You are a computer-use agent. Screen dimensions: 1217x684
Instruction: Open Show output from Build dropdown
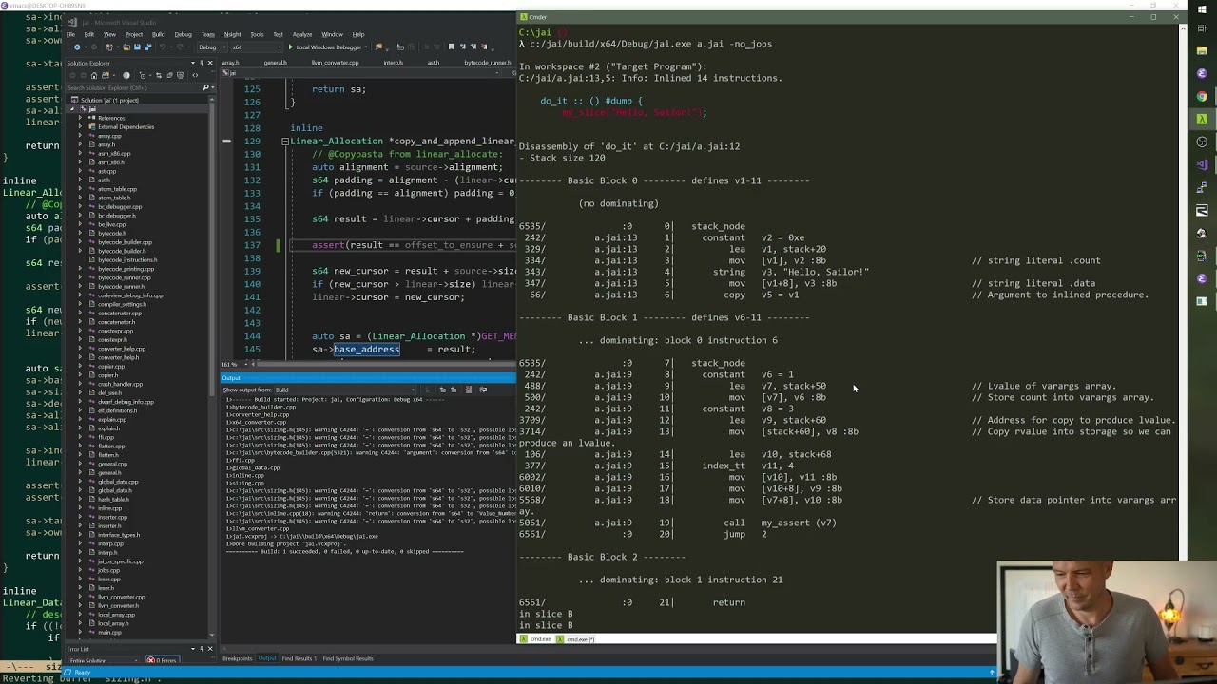[346, 389]
